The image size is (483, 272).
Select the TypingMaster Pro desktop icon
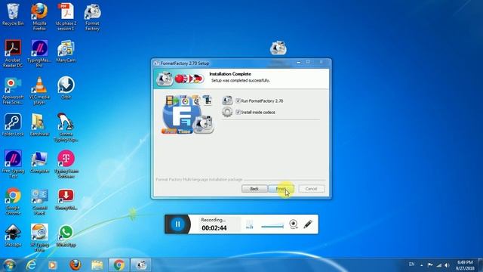tap(39, 54)
